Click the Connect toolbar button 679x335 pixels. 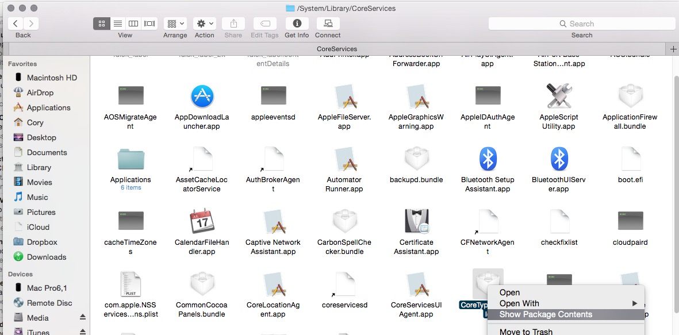(328, 24)
